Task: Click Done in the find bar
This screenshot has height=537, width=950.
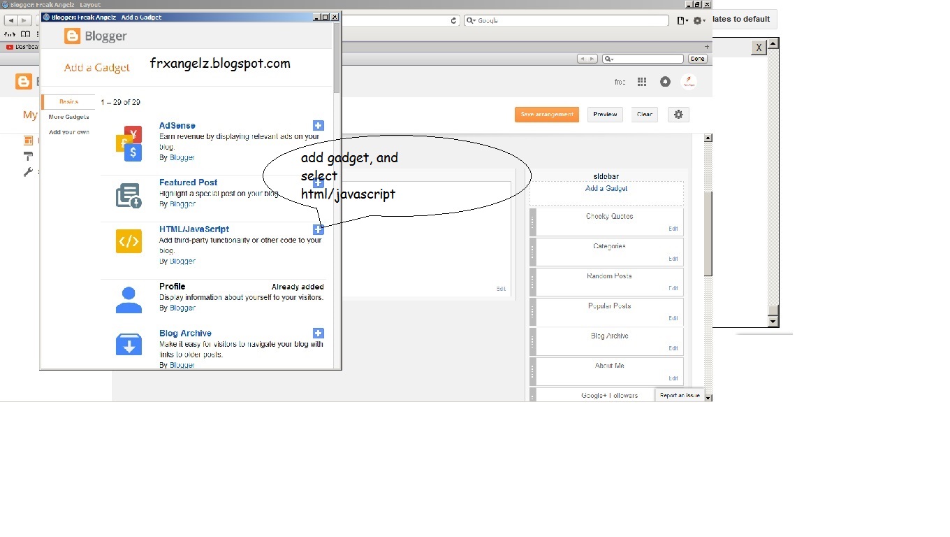Action: click(697, 59)
